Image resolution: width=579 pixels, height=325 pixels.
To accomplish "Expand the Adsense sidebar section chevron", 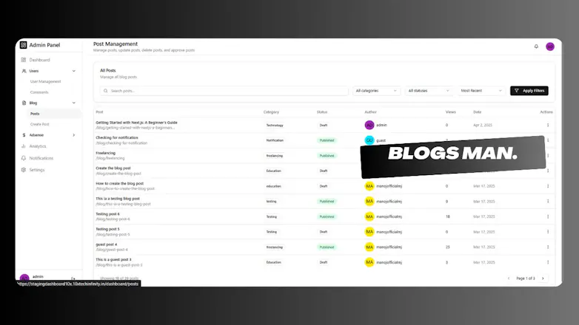I will pyautogui.click(x=74, y=135).
